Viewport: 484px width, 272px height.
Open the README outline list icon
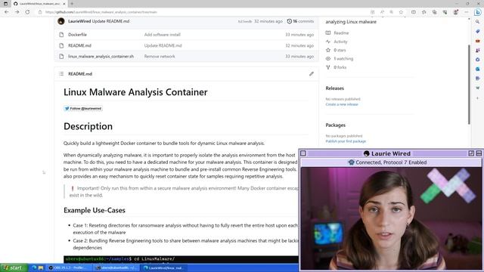click(61, 74)
